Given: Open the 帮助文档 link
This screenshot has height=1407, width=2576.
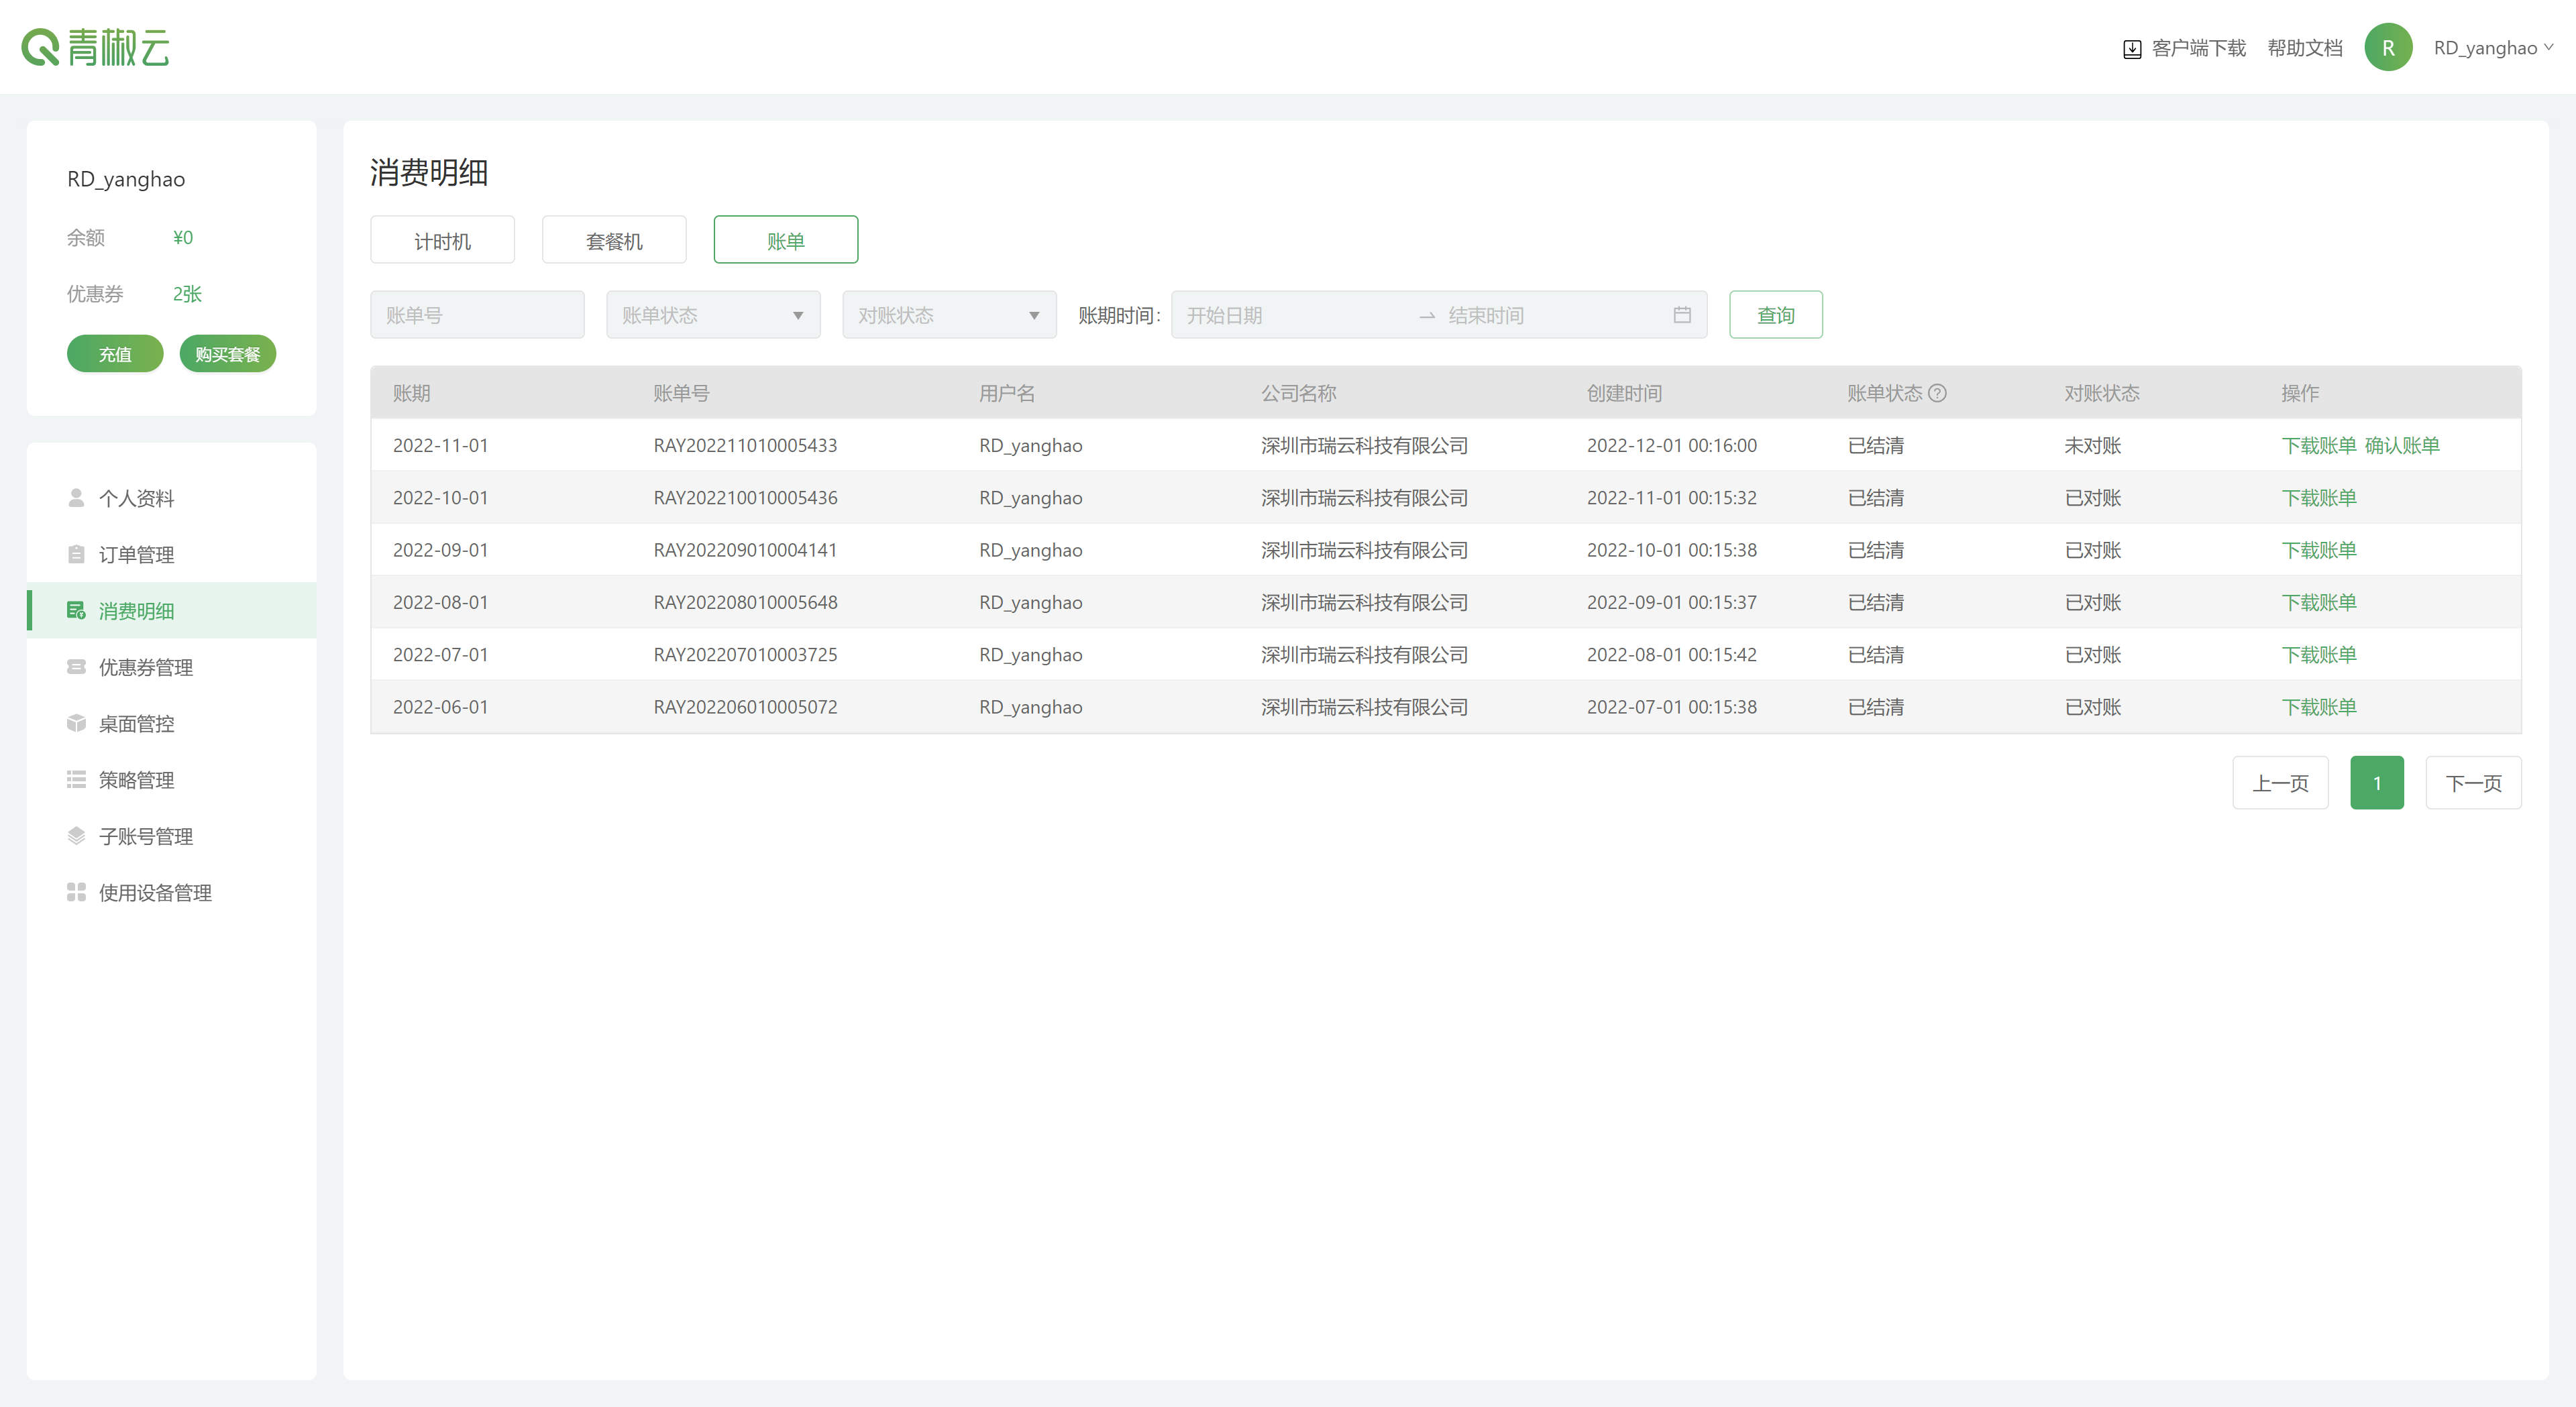Looking at the screenshot, I should click(2305, 48).
